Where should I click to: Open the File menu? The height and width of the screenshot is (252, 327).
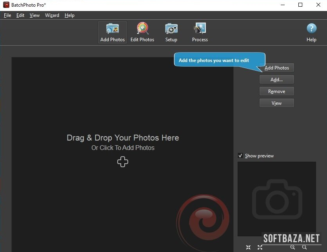click(7, 15)
